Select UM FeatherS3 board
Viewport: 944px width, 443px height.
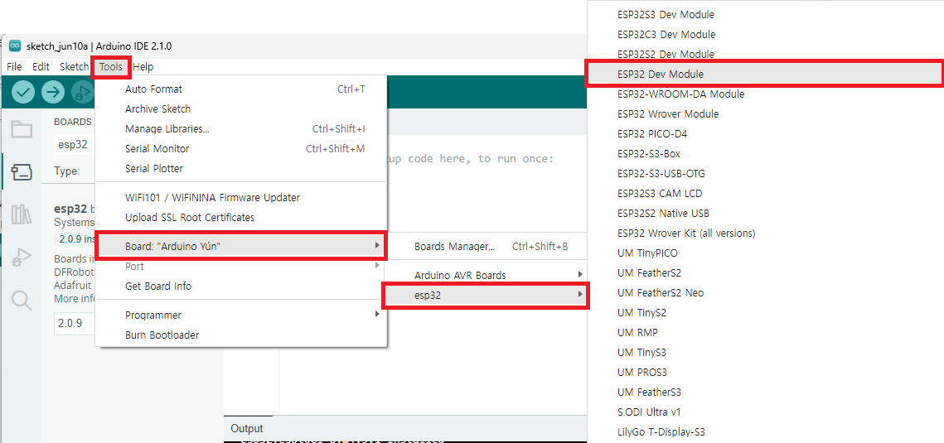(765, 392)
